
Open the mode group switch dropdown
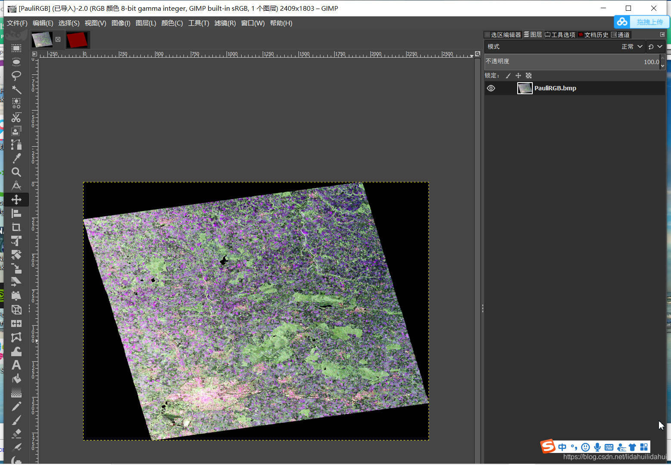pos(655,46)
